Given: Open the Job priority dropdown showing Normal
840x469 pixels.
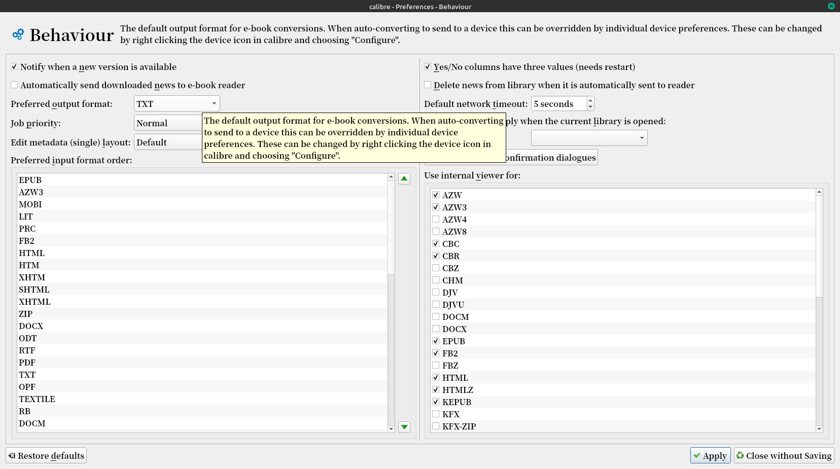Looking at the screenshot, I should click(168, 123).
